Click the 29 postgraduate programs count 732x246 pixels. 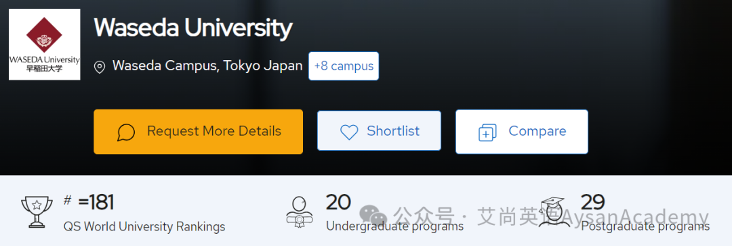[x=593, y=202]
